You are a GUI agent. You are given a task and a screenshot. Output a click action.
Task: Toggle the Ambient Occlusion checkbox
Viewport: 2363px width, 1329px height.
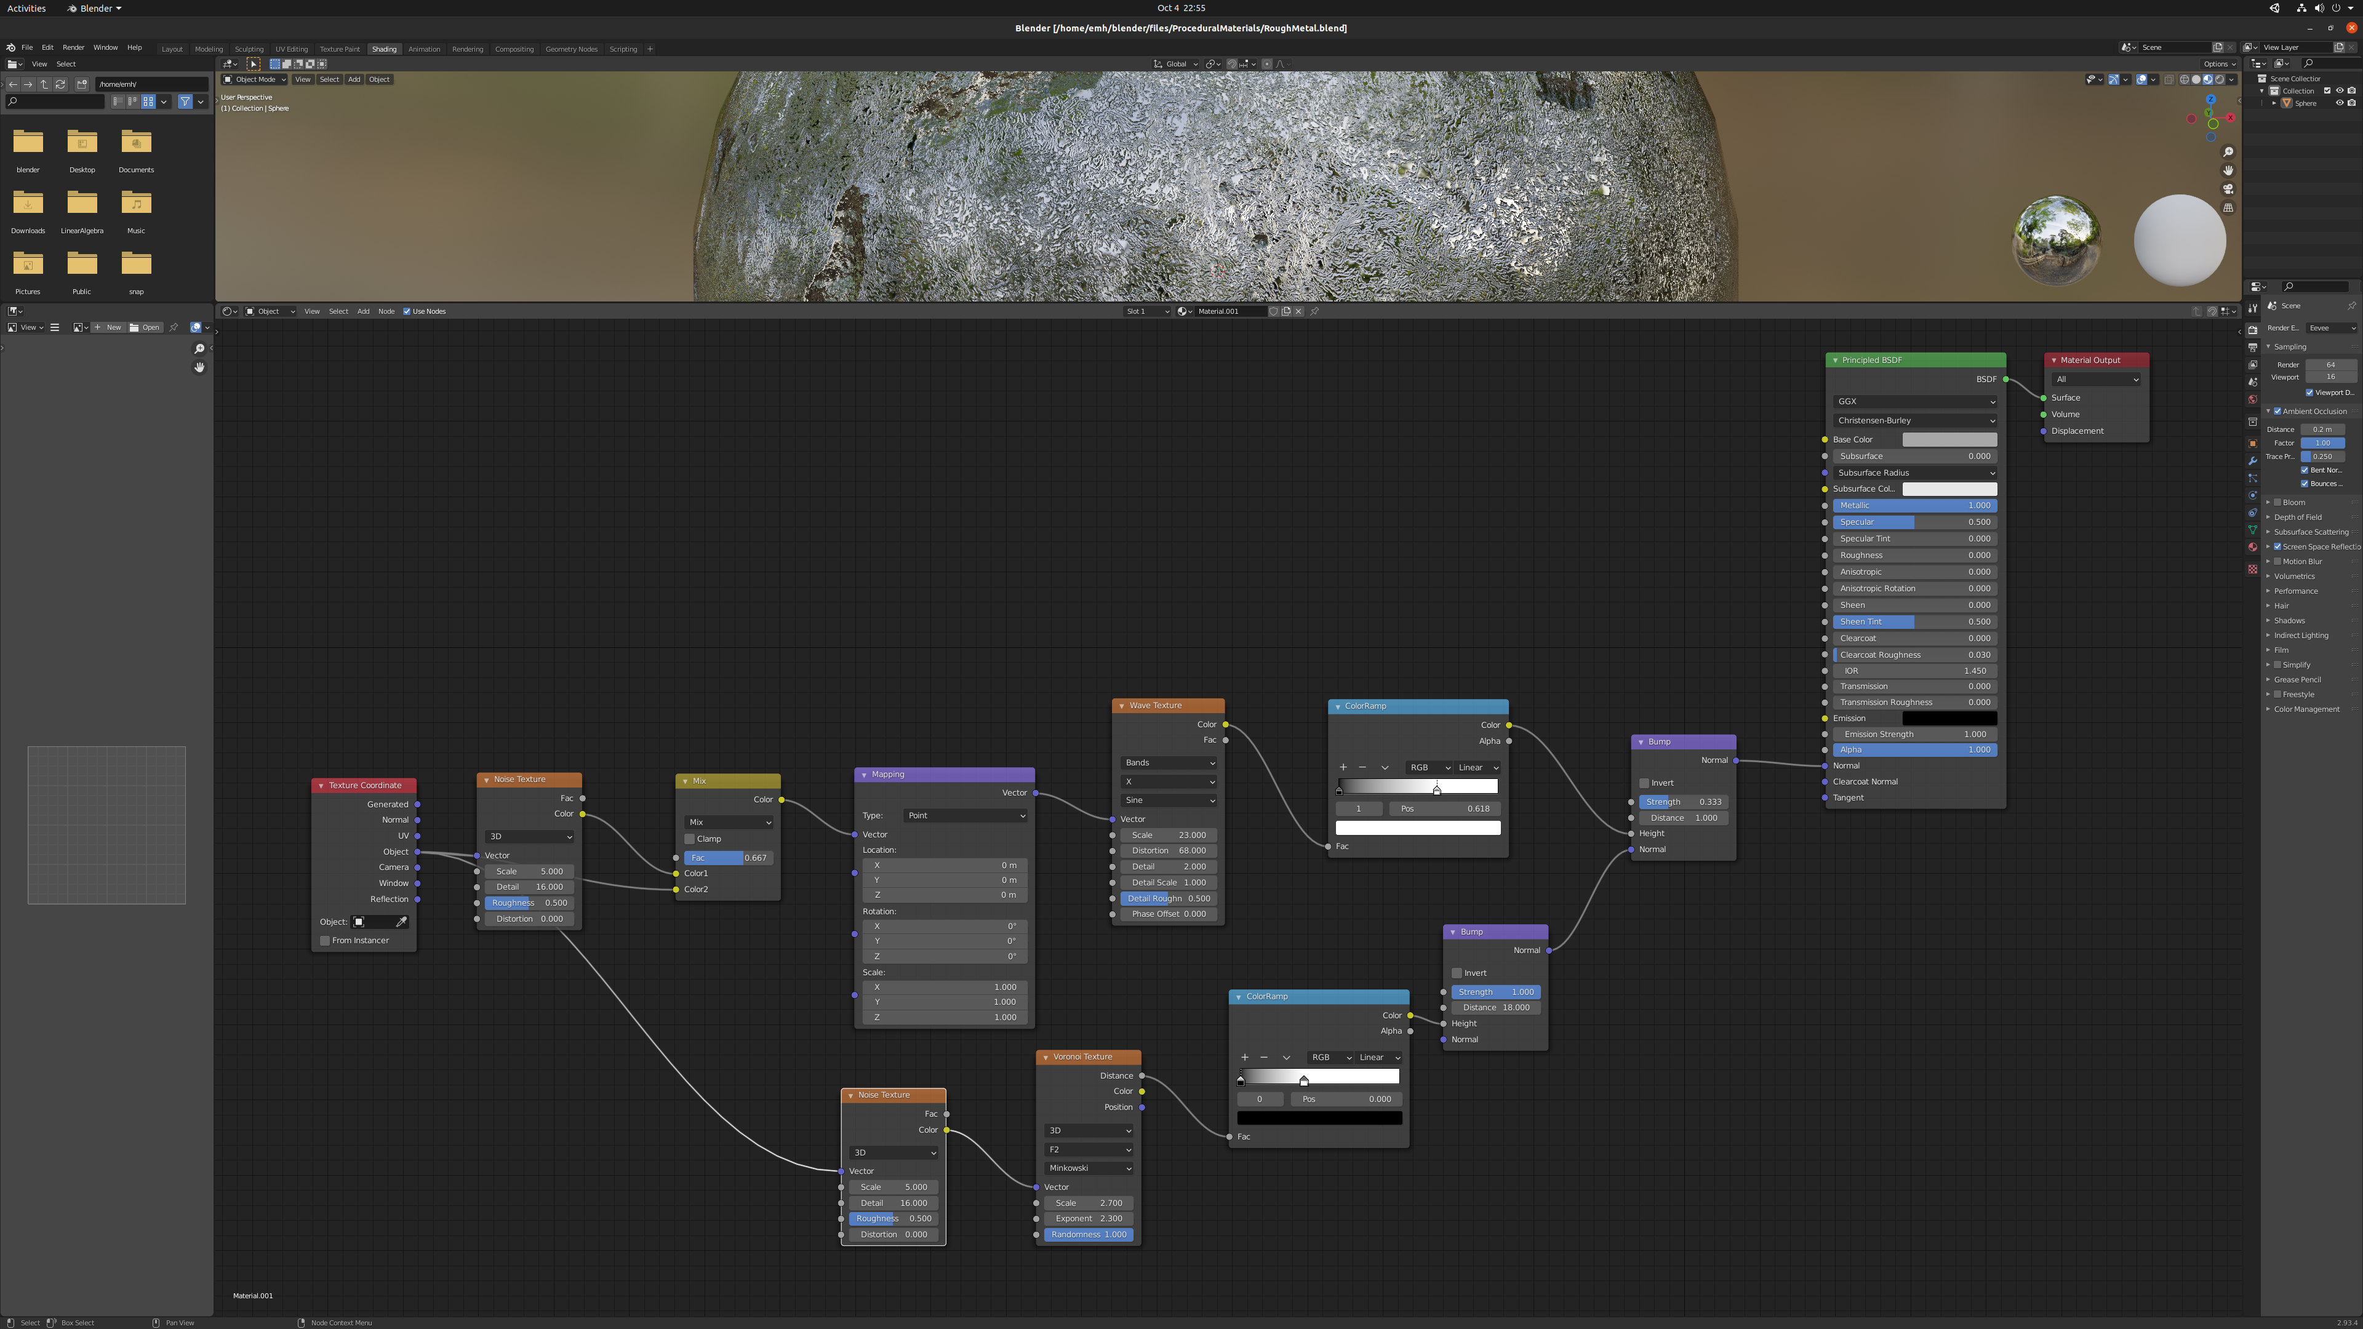click(2277, 412)
